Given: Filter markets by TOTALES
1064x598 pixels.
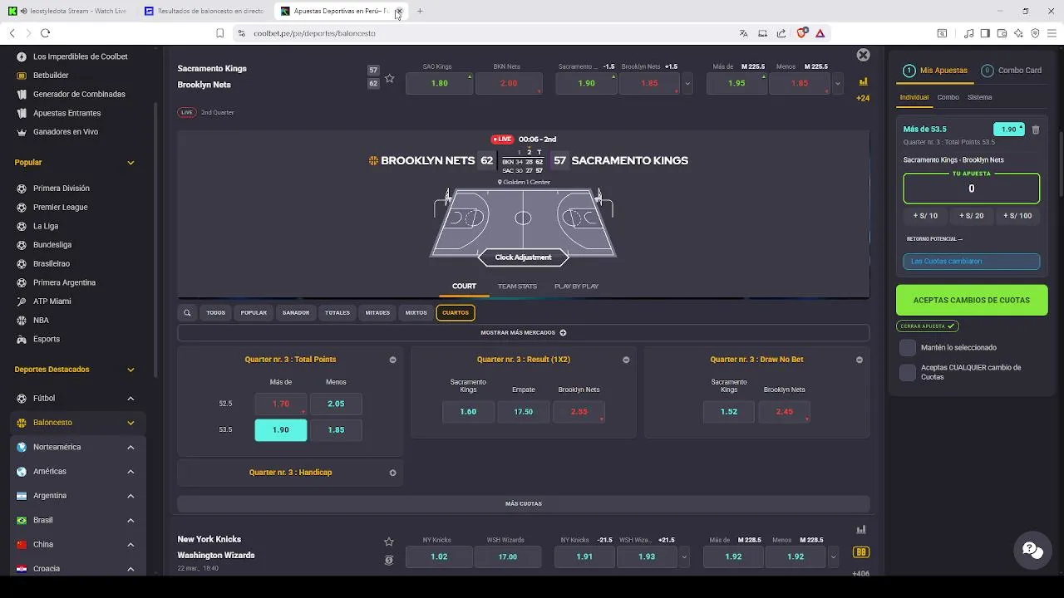Looking at the screenshot, I should 337,313.
